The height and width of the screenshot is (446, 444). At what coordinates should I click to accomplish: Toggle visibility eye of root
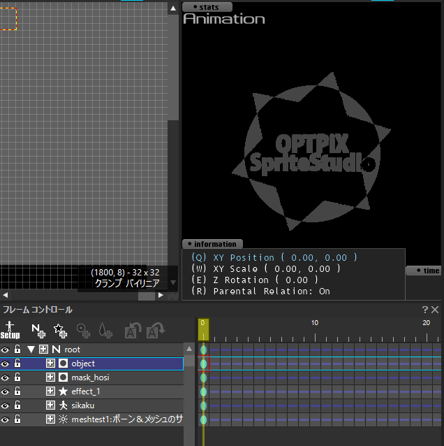pos(5,350)
